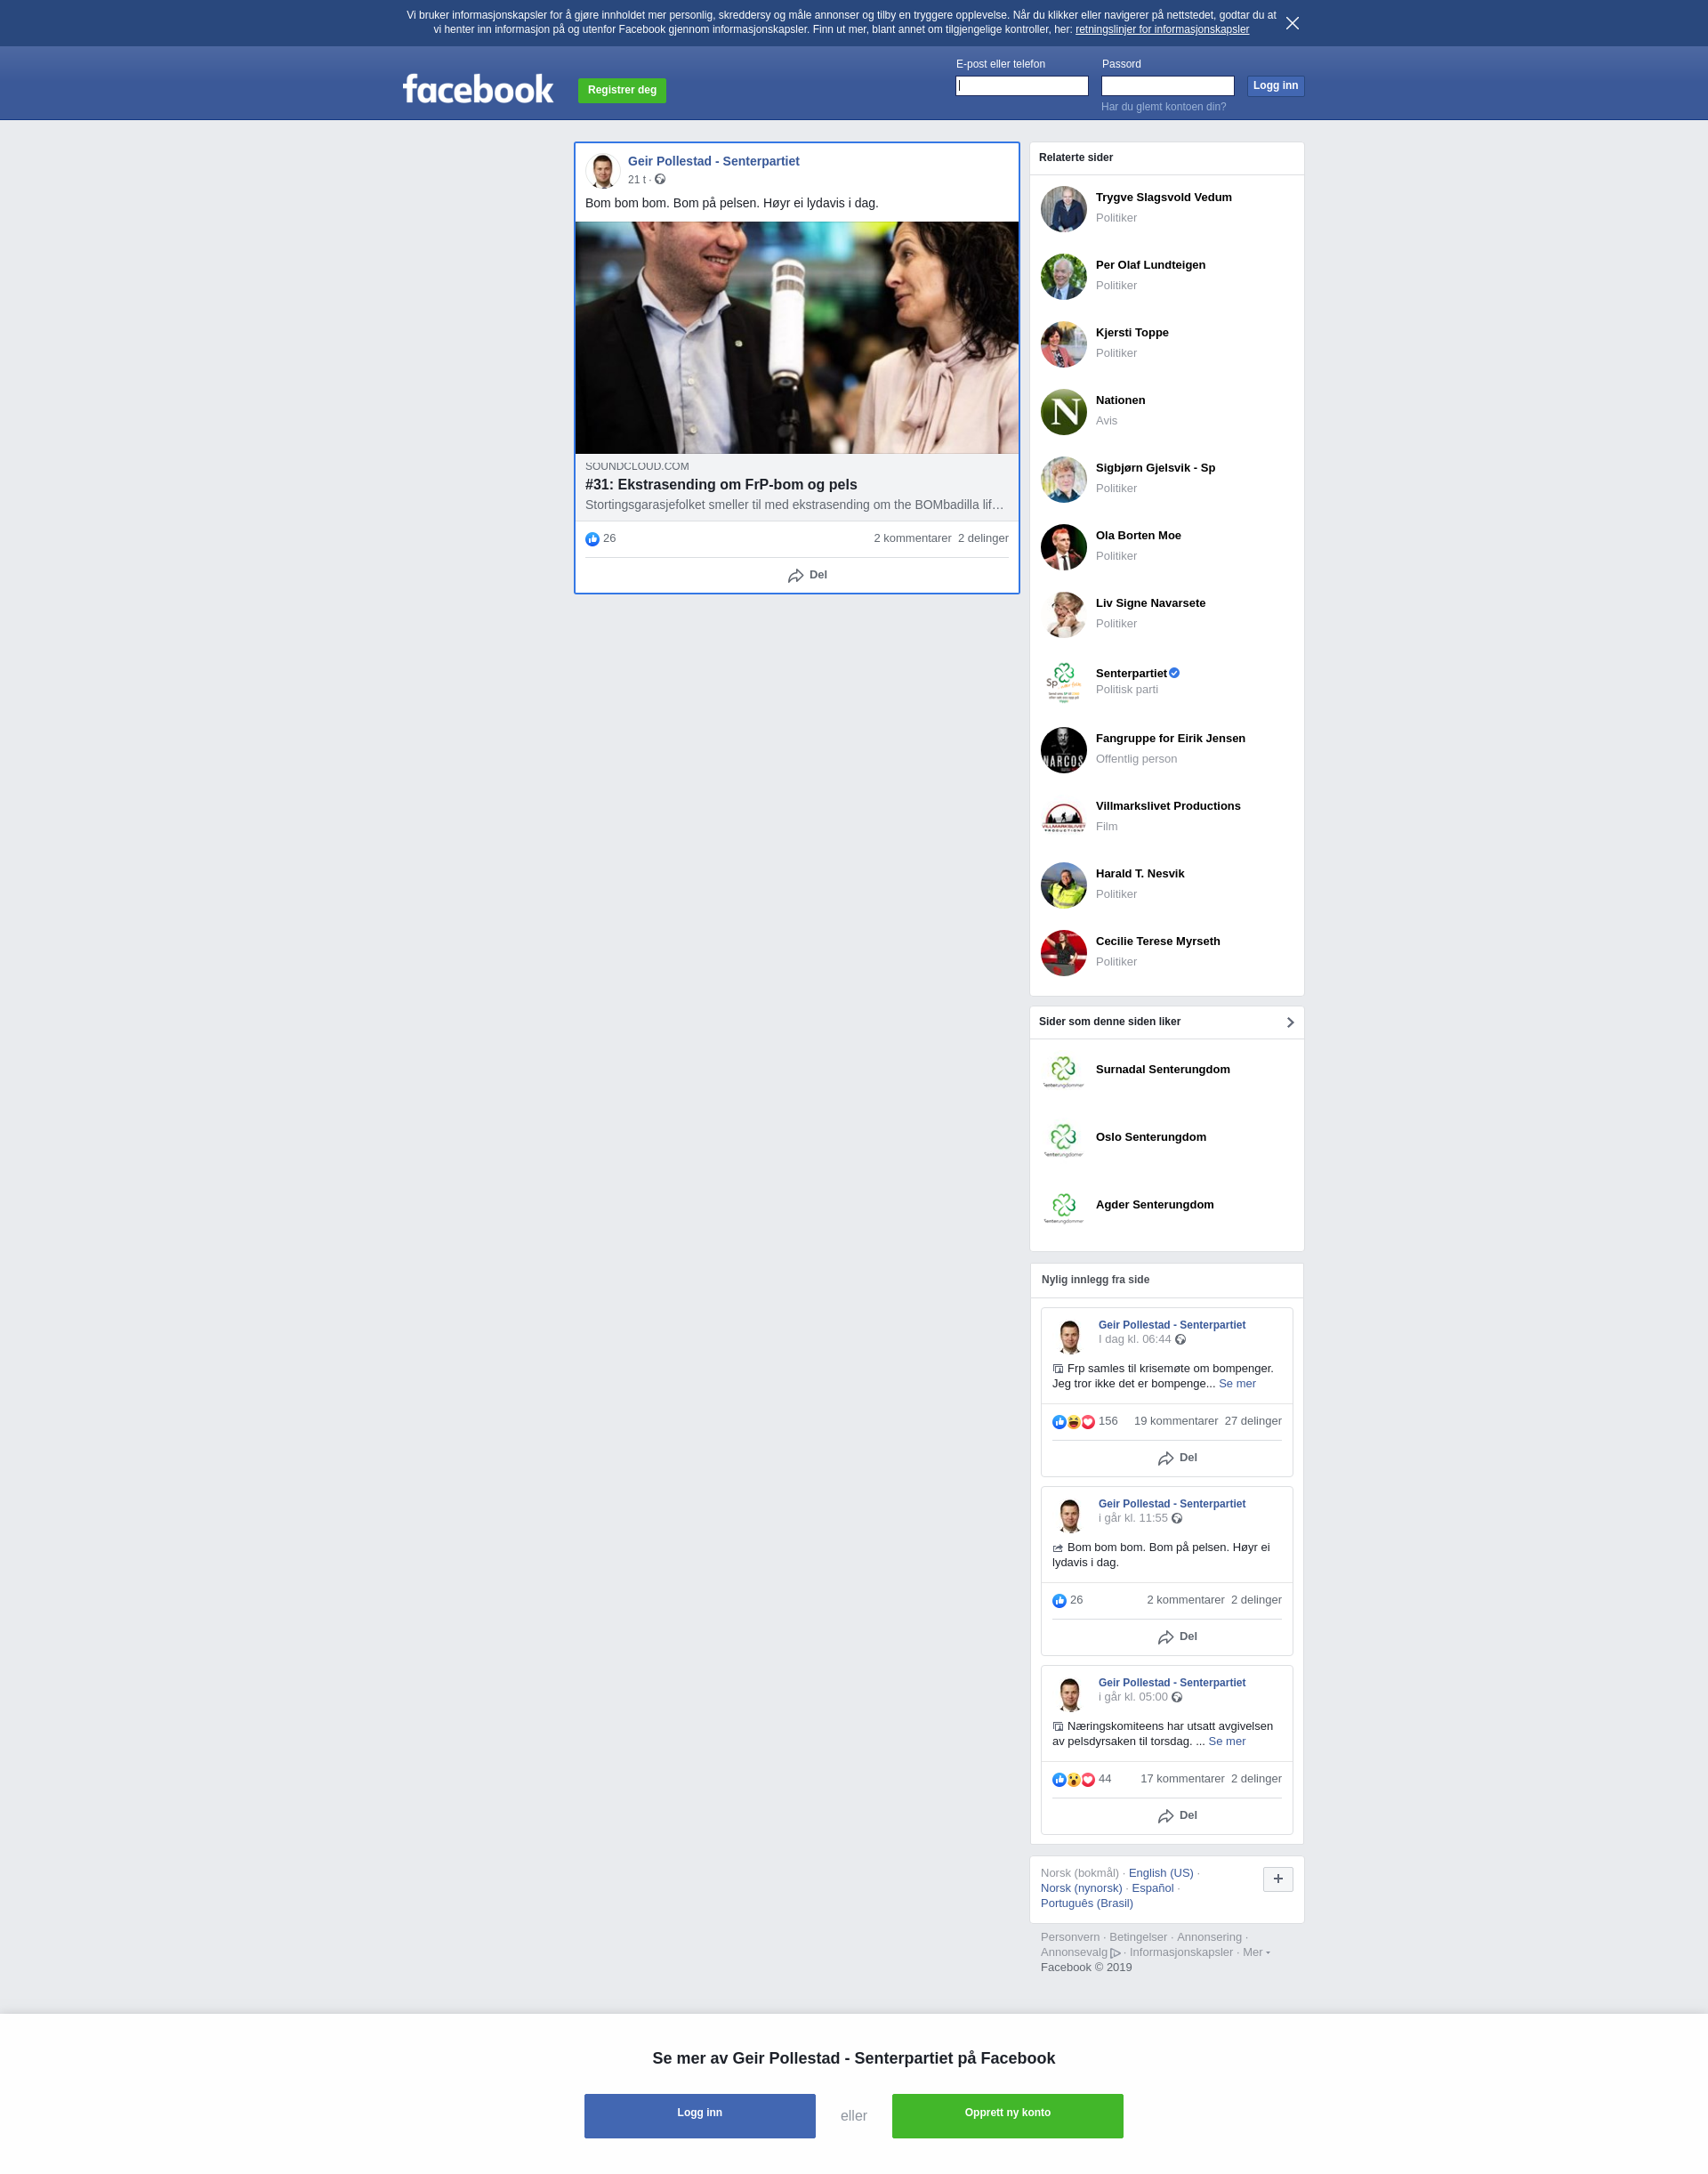Click the green Registrer deg button
The image size is (1708, 2174).
coord(622,90)
